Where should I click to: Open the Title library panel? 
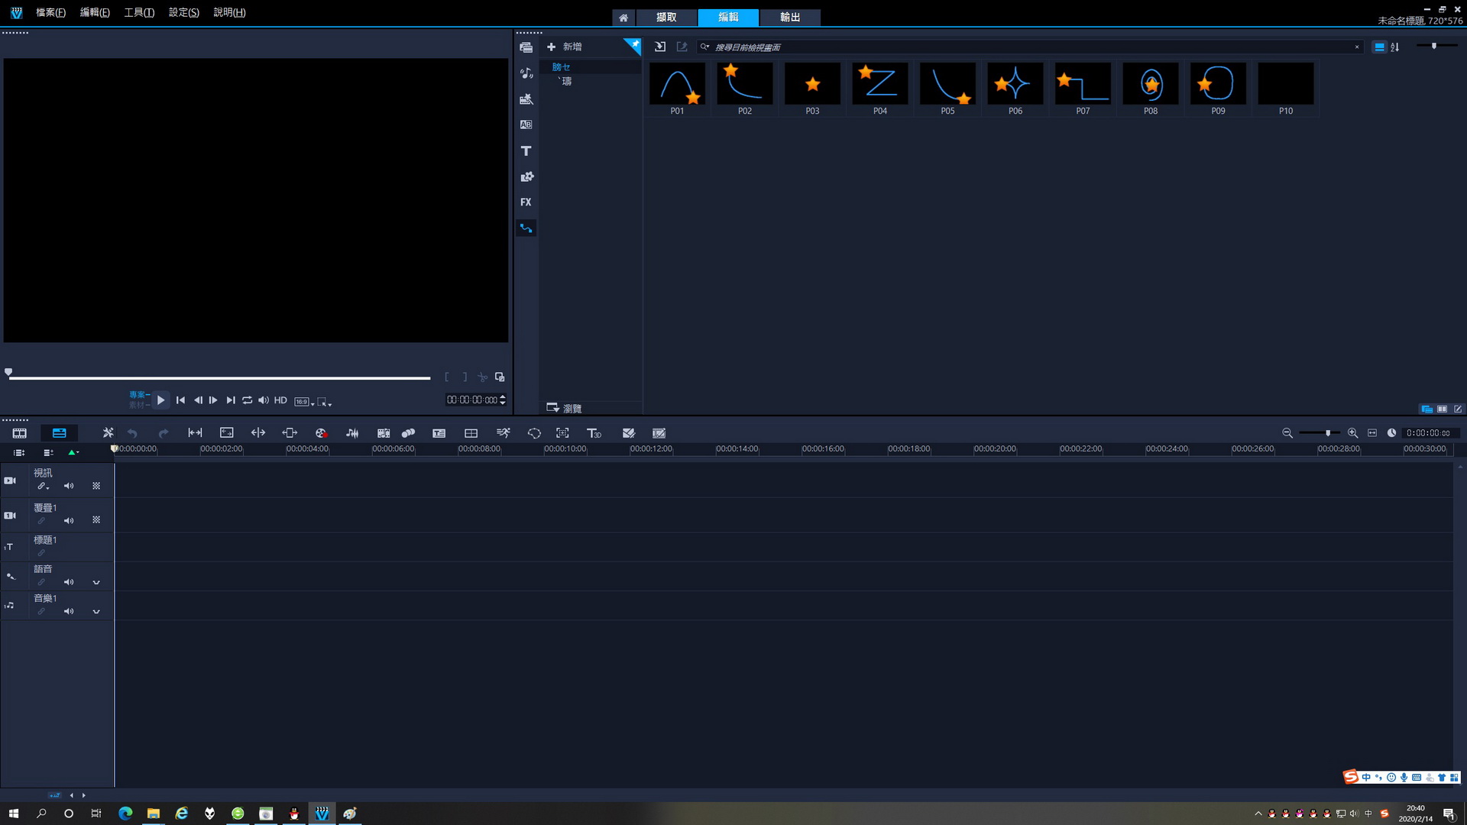click(x=526, y=150)
